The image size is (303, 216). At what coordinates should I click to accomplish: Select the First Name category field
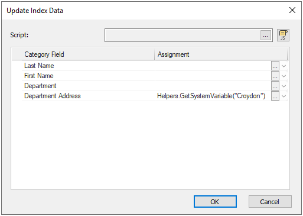[88, 76]
